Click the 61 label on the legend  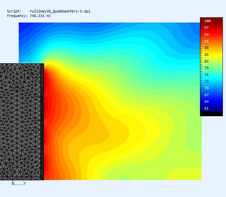pos(207,109)
